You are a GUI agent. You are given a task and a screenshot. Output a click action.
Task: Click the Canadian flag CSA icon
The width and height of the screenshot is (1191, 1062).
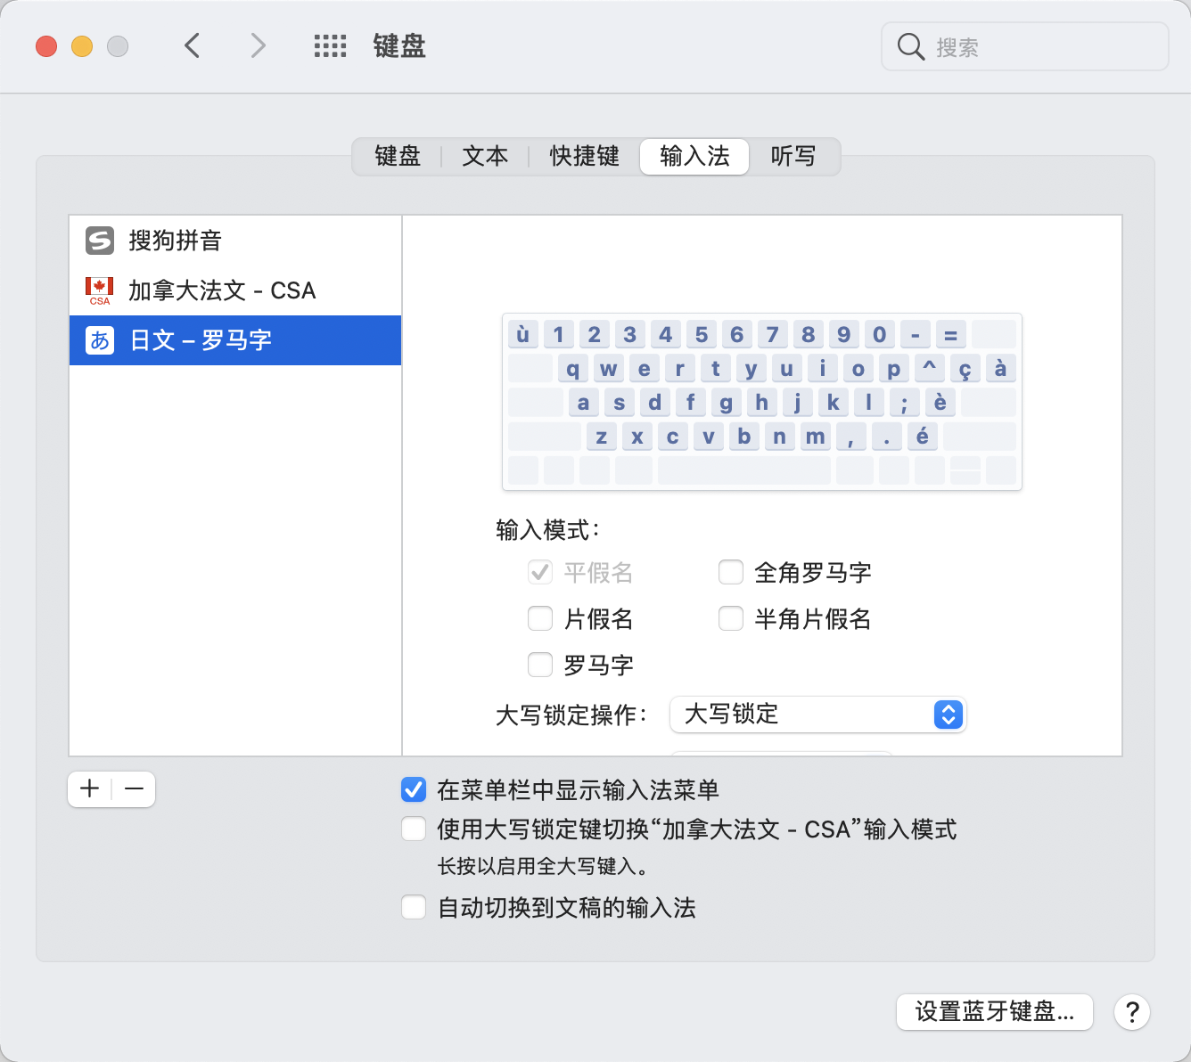point(100,290)
